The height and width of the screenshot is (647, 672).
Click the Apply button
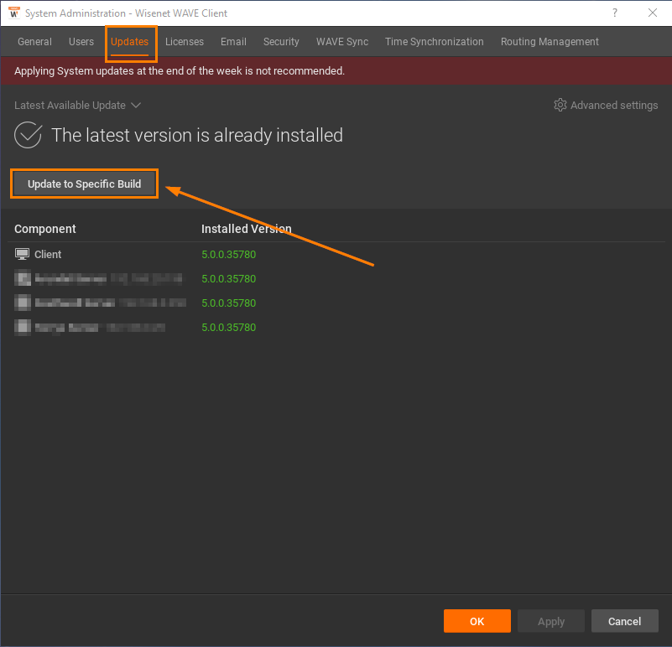[551, 621]
